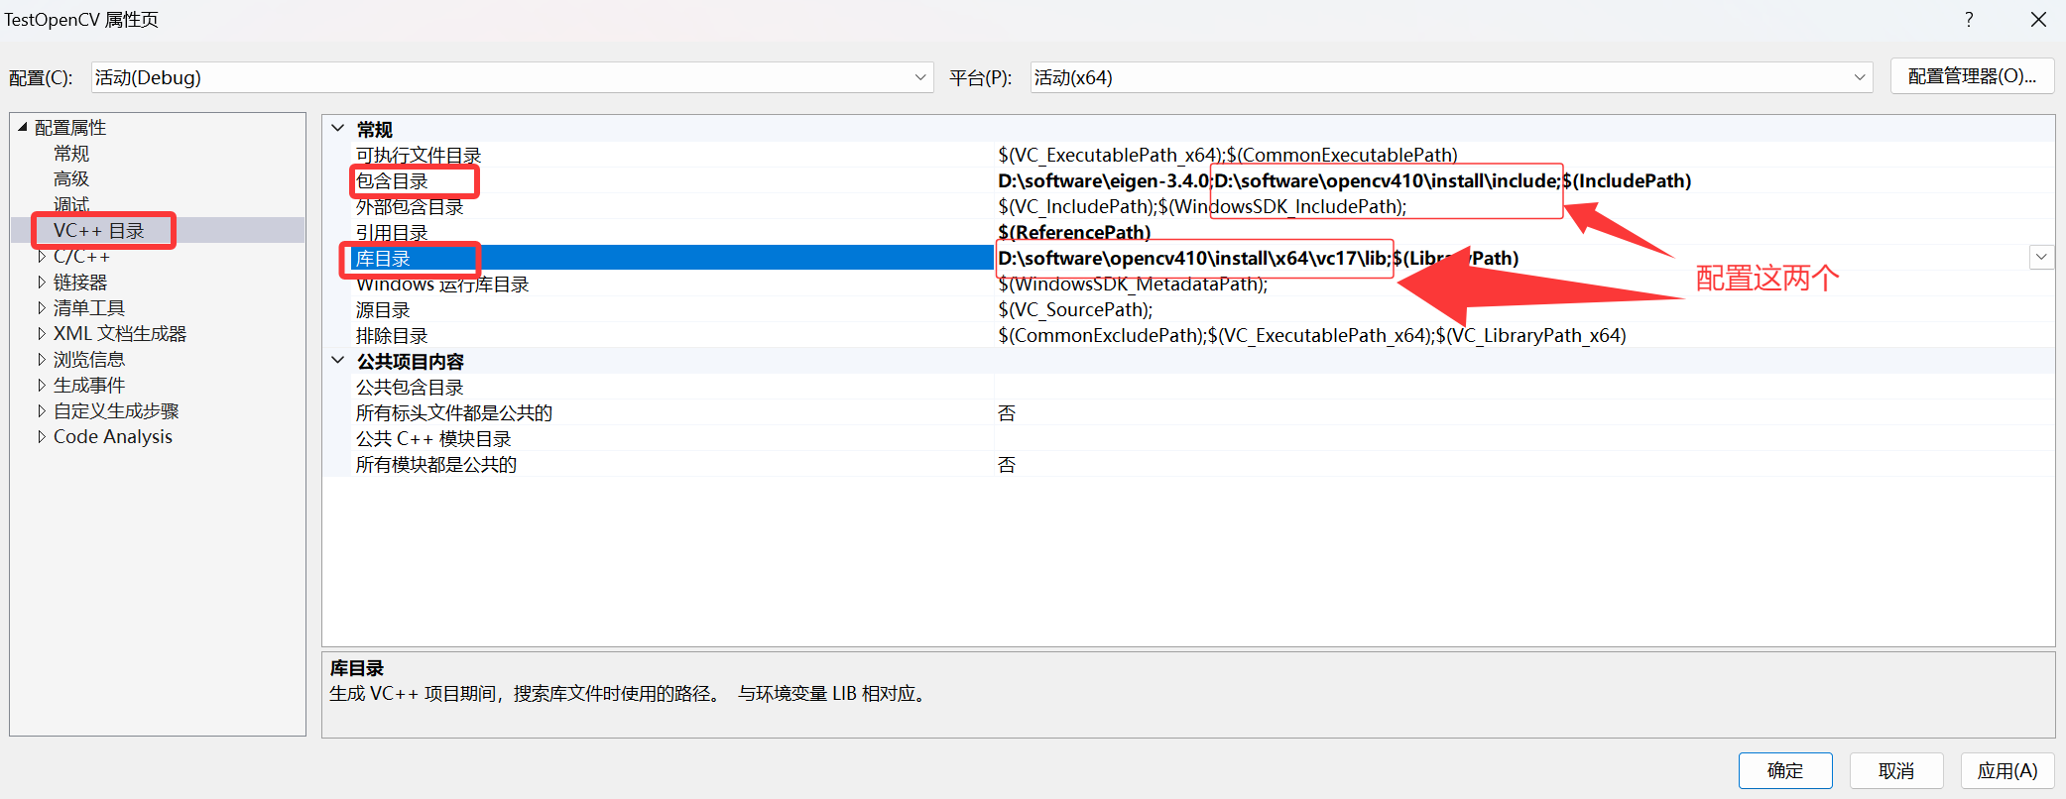The width and height of the screenshot is (2066, 799).
Task: Click the 确定 button
Action: [1785, 770]
